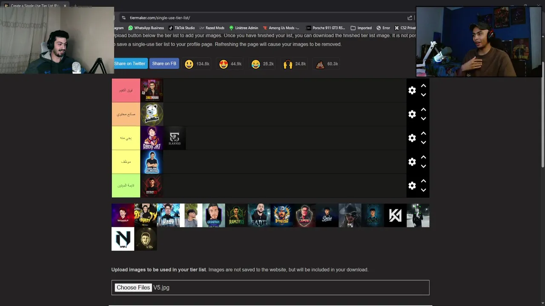Move the red top tier row up
The width and height of the screenshot is (545, 306).
423,85
